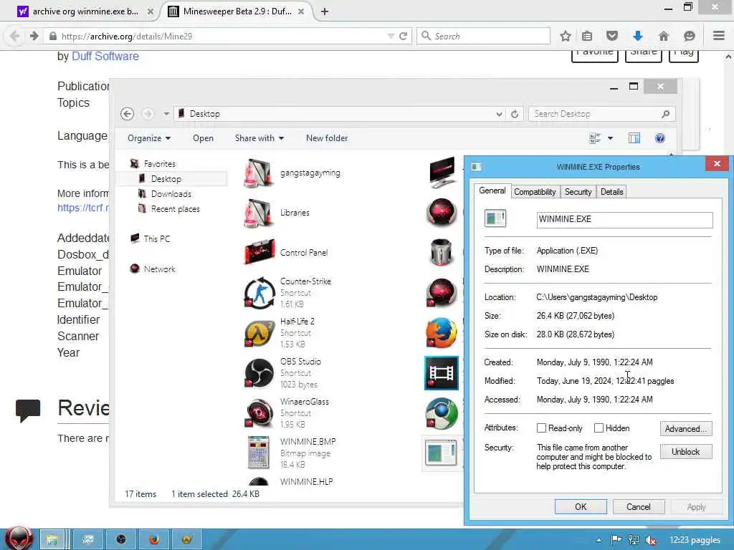The width and height of the screenshot is (734, 550).
Task: Click the file name field WINMINE.EXE
Action: click(624, 219)
